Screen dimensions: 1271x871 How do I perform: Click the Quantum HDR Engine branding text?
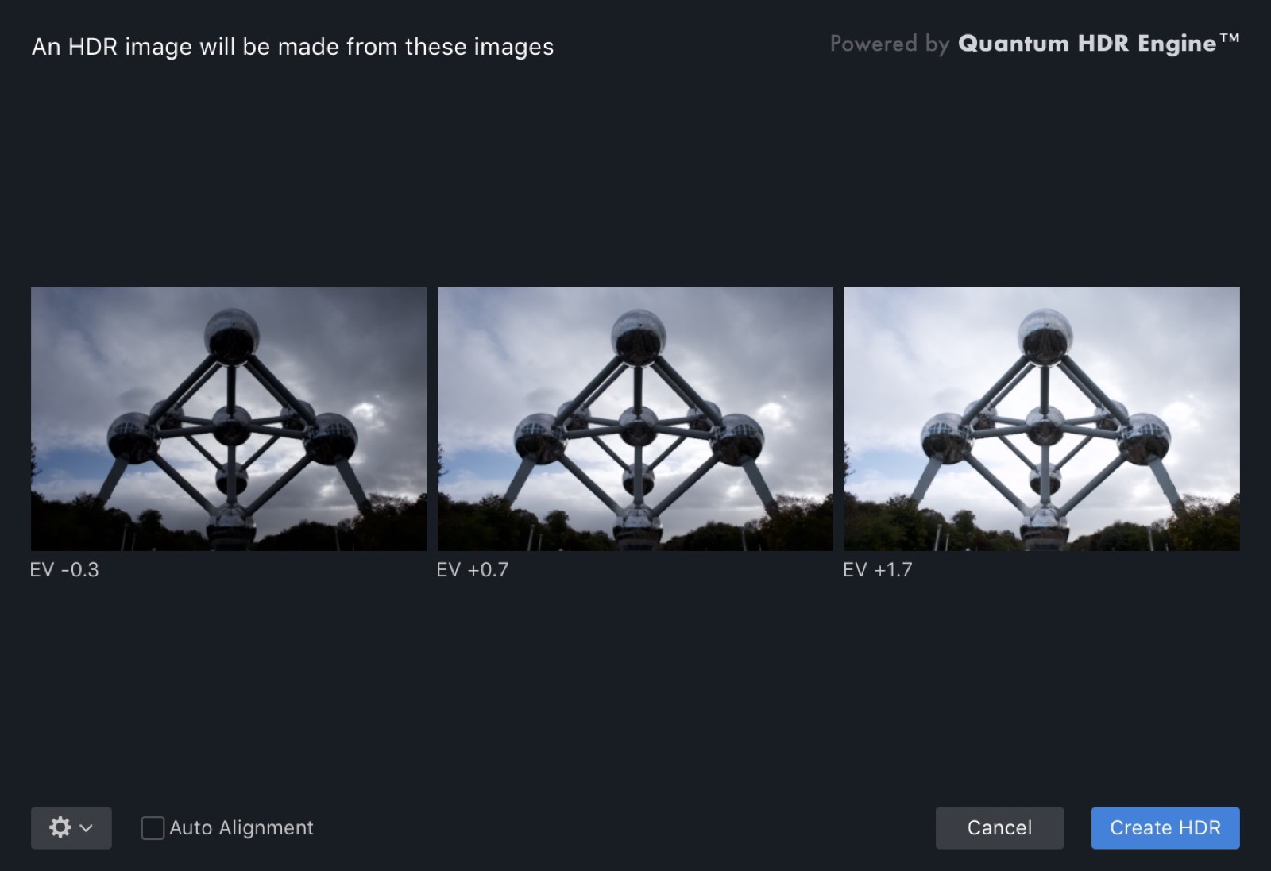tap(1087, 44)
